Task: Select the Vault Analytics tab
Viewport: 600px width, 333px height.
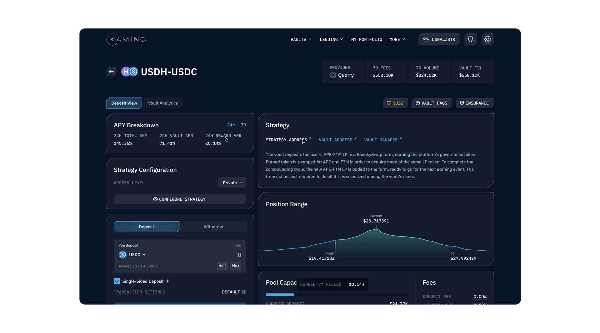Action: (x=163, y=103)
